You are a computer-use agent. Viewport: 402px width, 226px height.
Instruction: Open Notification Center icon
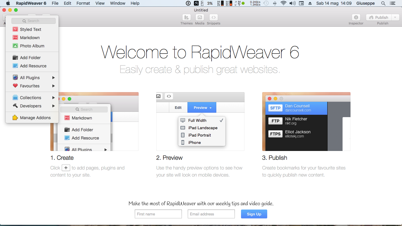[392, 3]
